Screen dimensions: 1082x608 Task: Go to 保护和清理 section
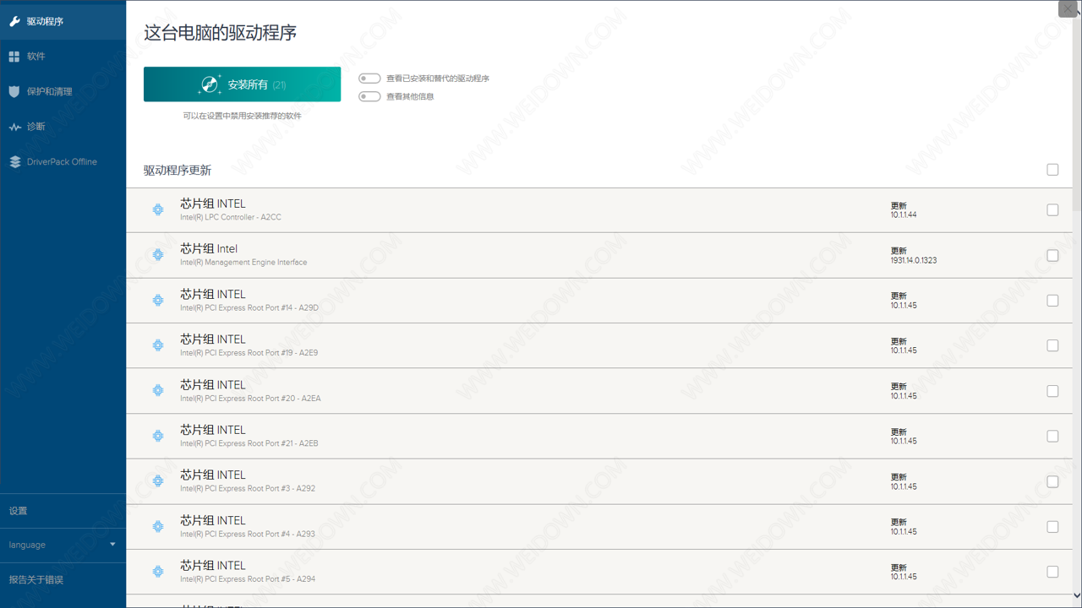tap(63, 91)
